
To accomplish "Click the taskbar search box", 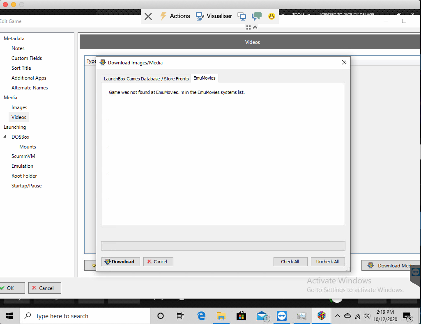I will pos(85,316).
